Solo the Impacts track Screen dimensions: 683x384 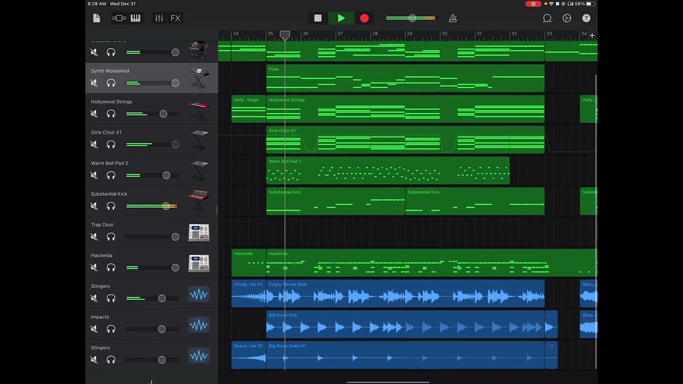[x=111, y=329]
